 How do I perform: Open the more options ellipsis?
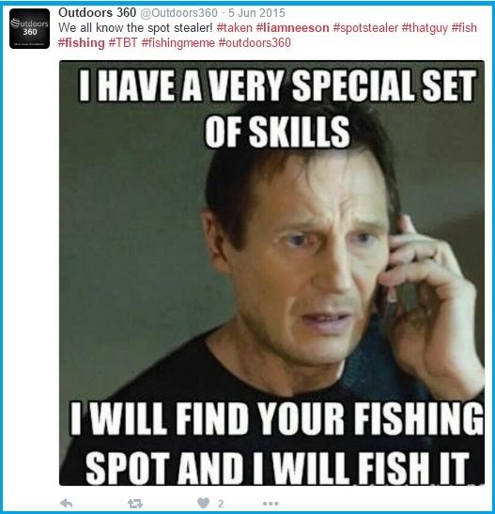pyautogui.click(x=271, y=503)
